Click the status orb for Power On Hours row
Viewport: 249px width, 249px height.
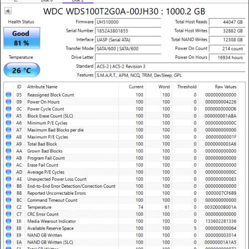[8, 102]
